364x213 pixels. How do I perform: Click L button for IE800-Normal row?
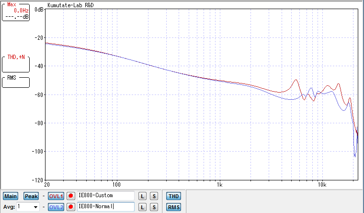142,207
